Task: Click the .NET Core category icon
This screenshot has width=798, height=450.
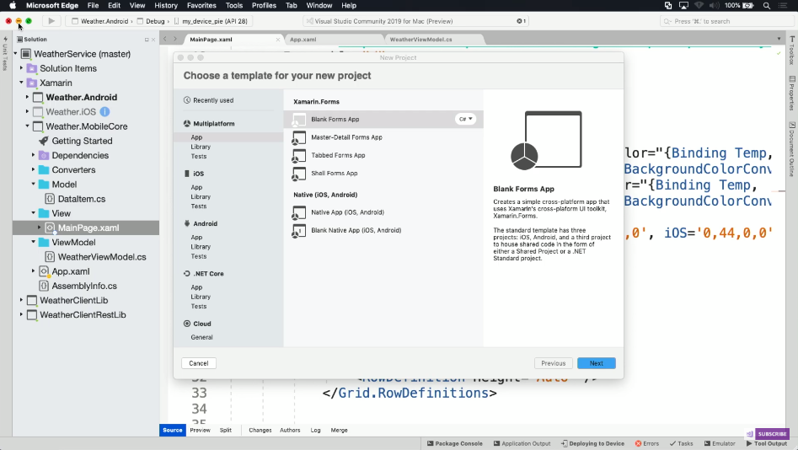Action: click(187, 273)
